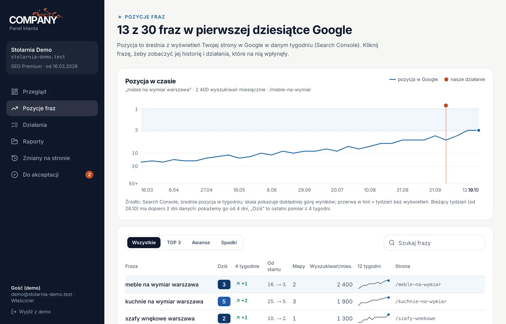Click the Pozycje fraz trend icon
506x324 pixels.
tap(15, 108)
